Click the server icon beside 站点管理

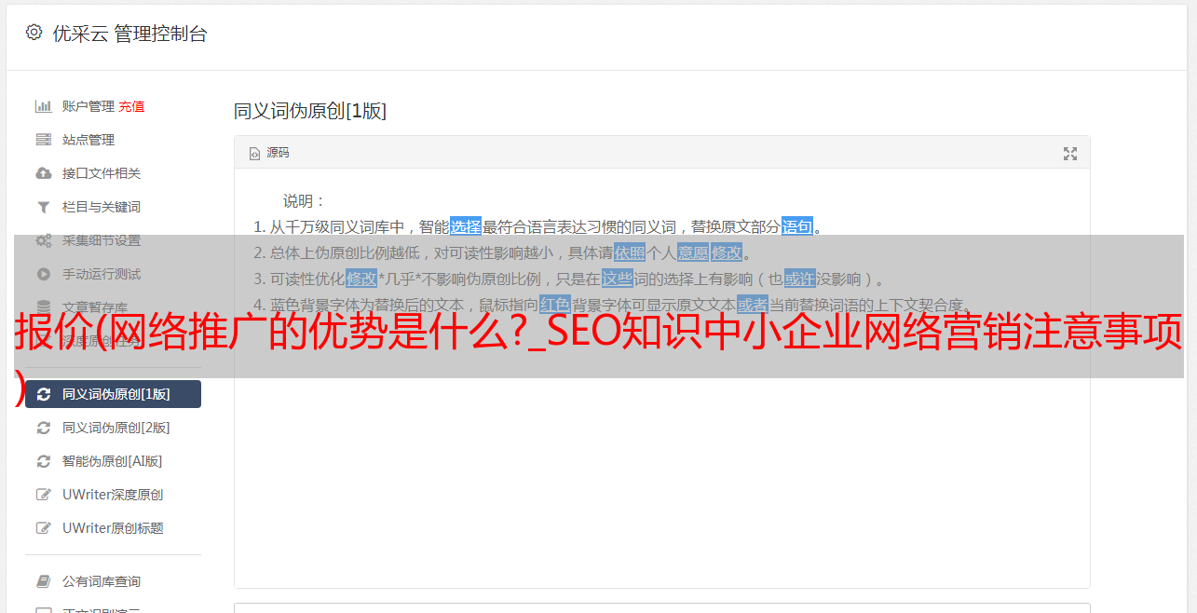[43, 140]
